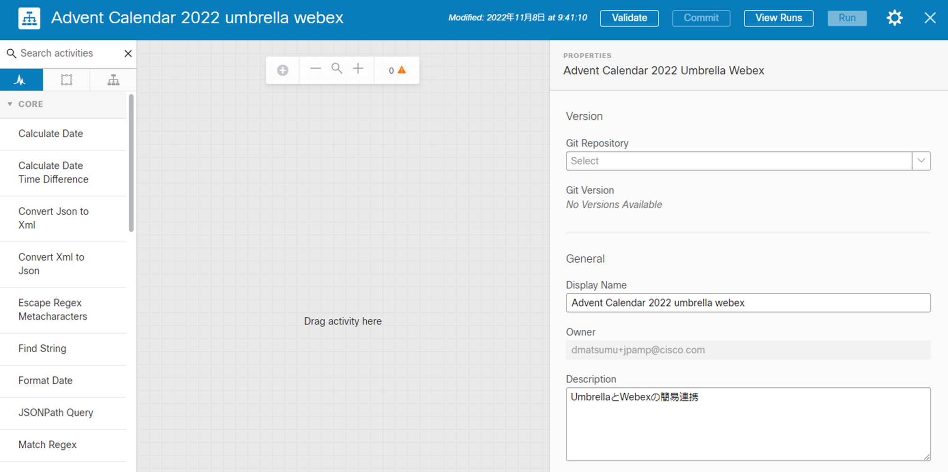Select the JSONPath Query activity
The image size is (948, 472).
coord(63,413)
